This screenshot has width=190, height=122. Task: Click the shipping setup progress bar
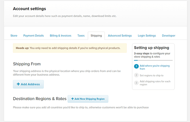click(153, 60)
